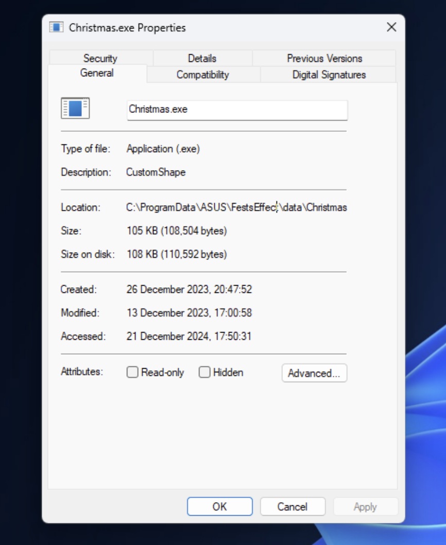Click the Created date value
This screenshot has width=446, height=545.
click(x=189, y=289)
